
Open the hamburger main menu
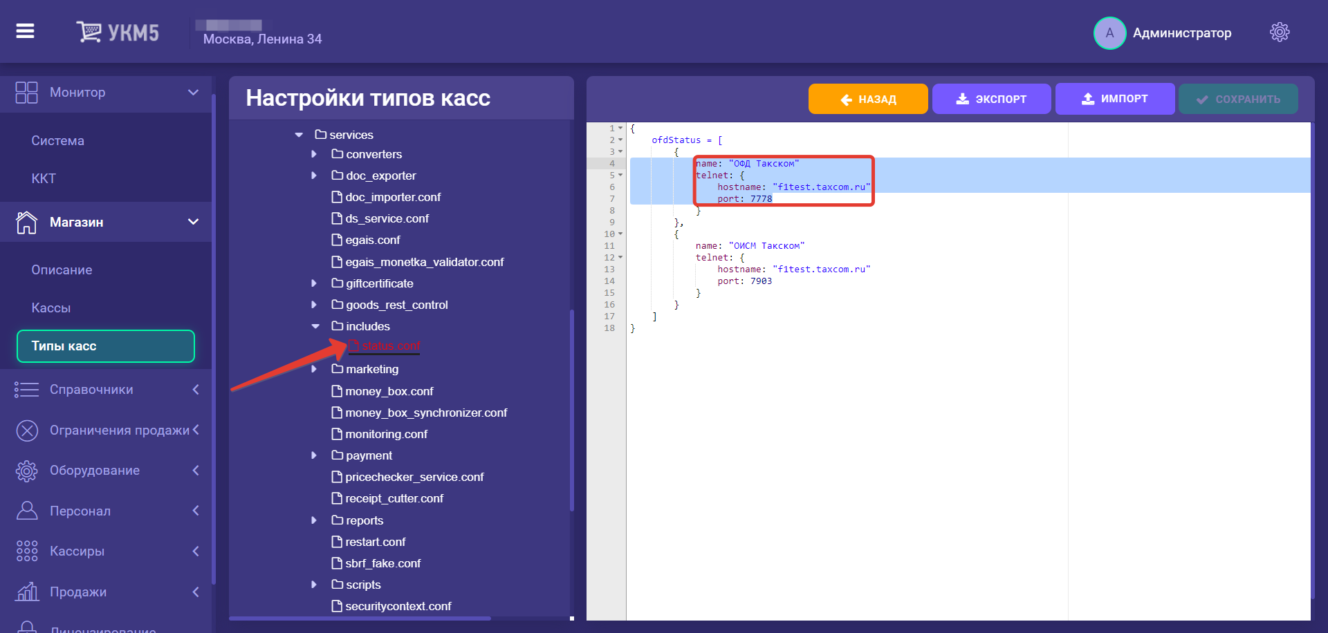(25, 31)
